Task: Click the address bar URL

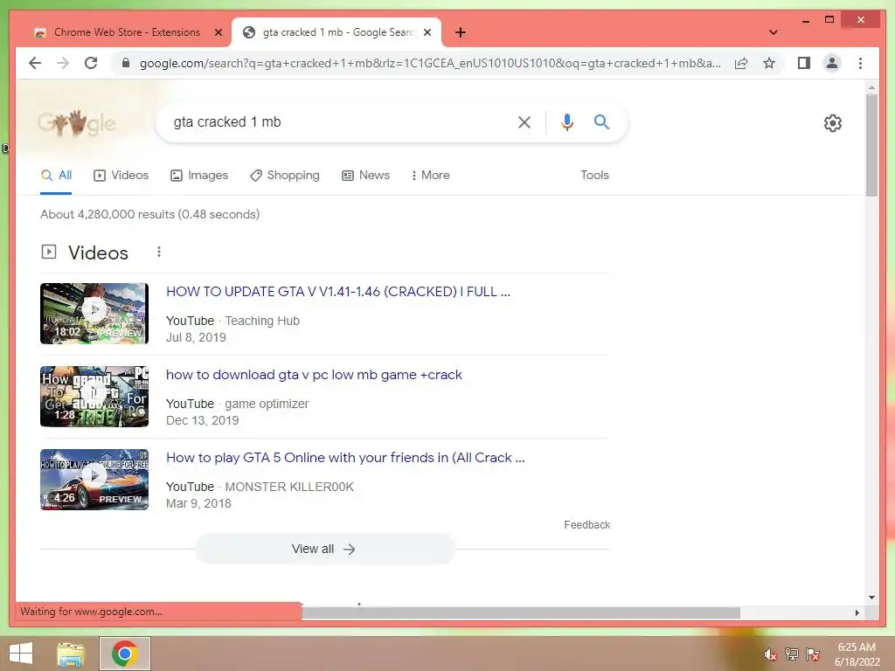Action: [x=430, y=63]
